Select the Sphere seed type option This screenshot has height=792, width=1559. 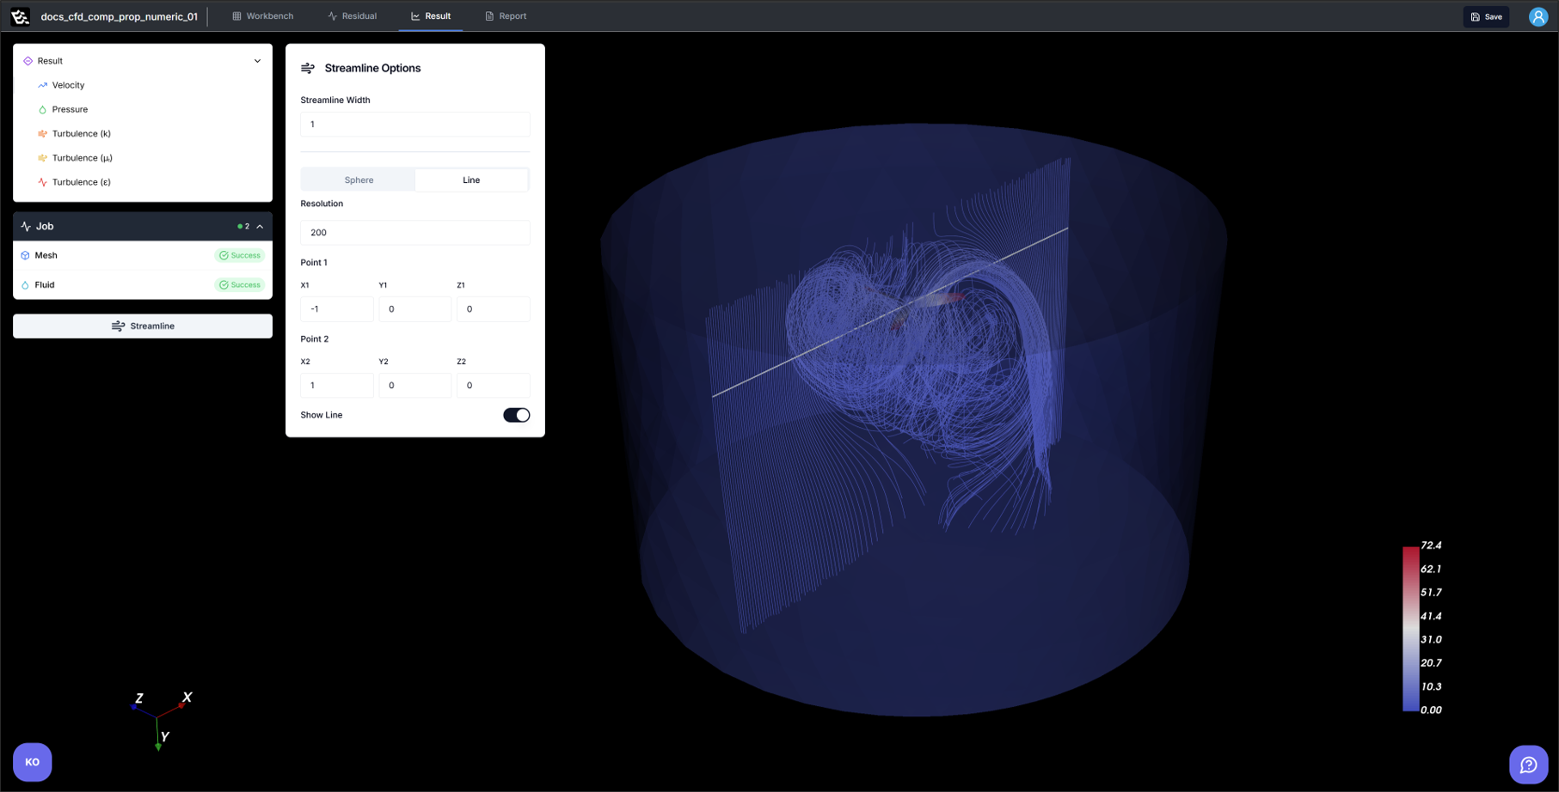point(359,180)
